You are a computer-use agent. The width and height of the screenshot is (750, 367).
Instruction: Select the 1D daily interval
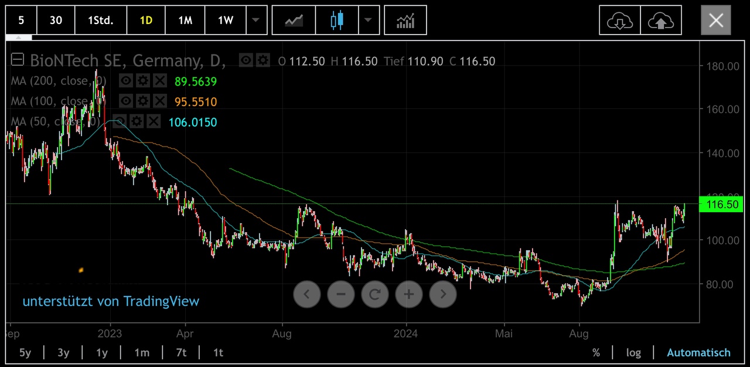click(146, 21)
